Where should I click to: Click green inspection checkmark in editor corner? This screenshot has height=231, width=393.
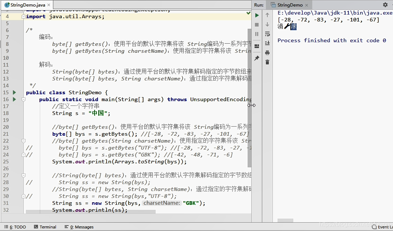[248, 13]
